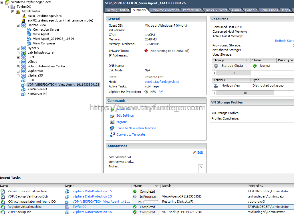Sort tasks by Status column header
This screenshot has width=294, height=215.
146,186
